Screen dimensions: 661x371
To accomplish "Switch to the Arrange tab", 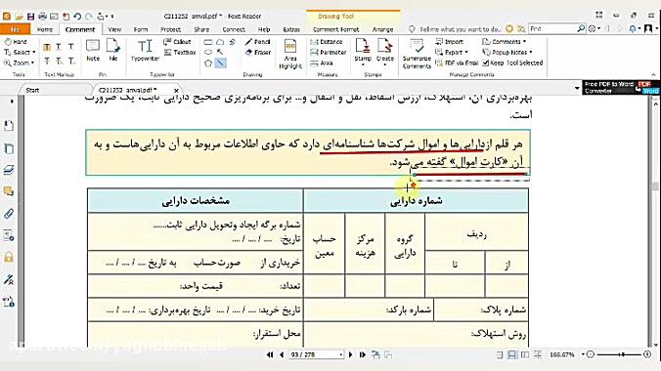I will tap(382, 29).
